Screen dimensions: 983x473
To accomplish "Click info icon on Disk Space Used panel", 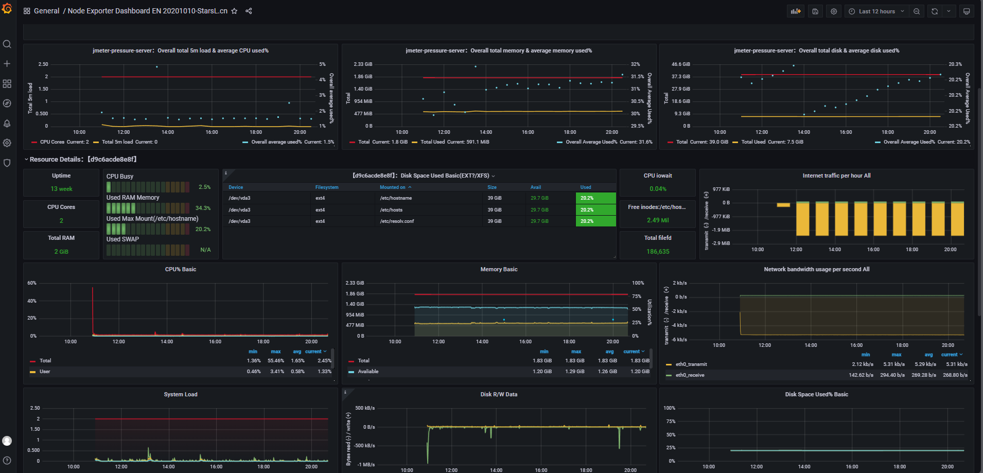I will 226,173.
